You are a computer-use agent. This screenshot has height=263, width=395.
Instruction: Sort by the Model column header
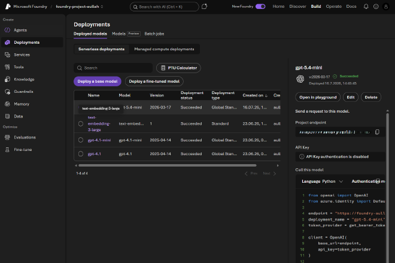point(124,96)
